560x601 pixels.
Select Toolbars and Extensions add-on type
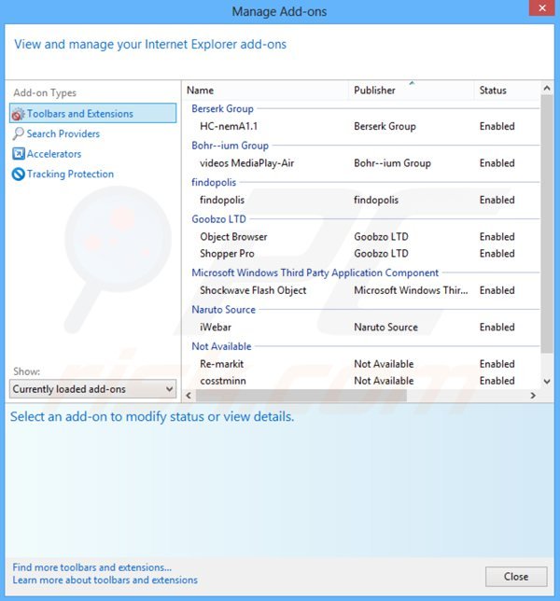tap(92, 114)
